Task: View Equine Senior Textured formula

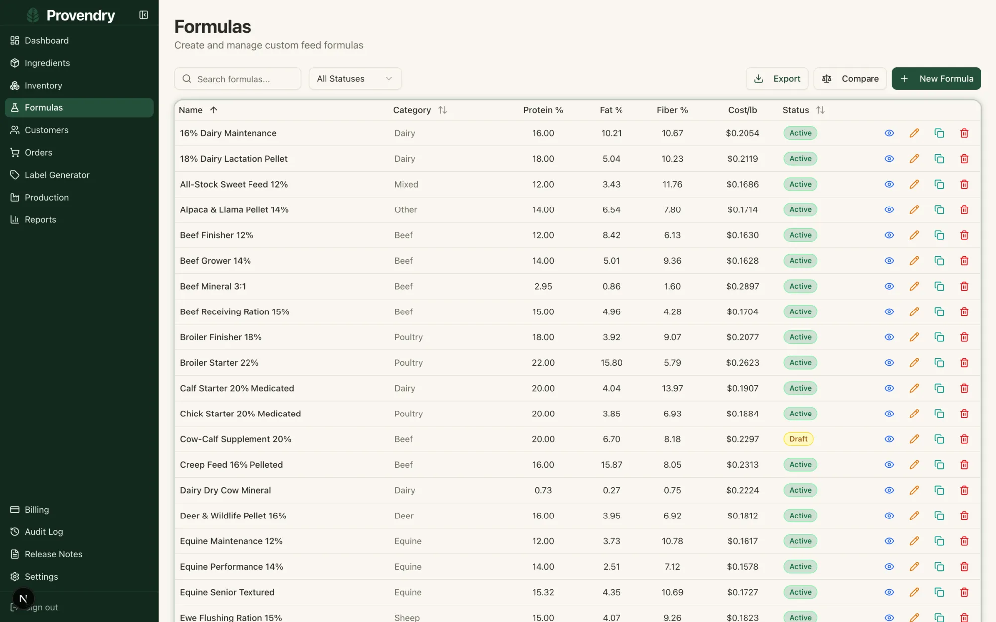Action: [889, 592]
